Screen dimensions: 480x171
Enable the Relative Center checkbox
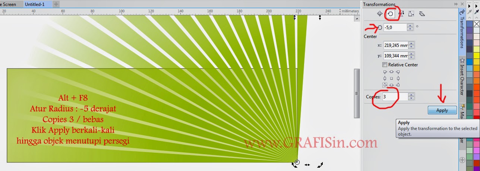click(x=385, y=65)
